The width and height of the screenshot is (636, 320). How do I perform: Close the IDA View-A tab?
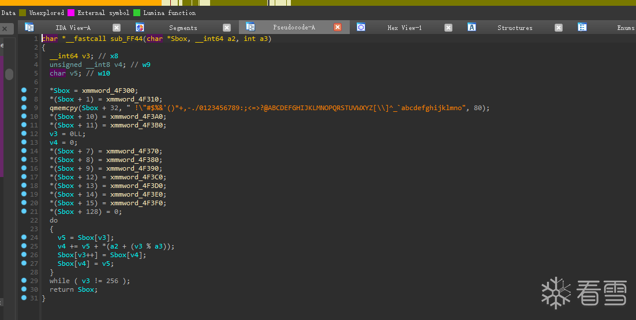(x=117, y=28)
